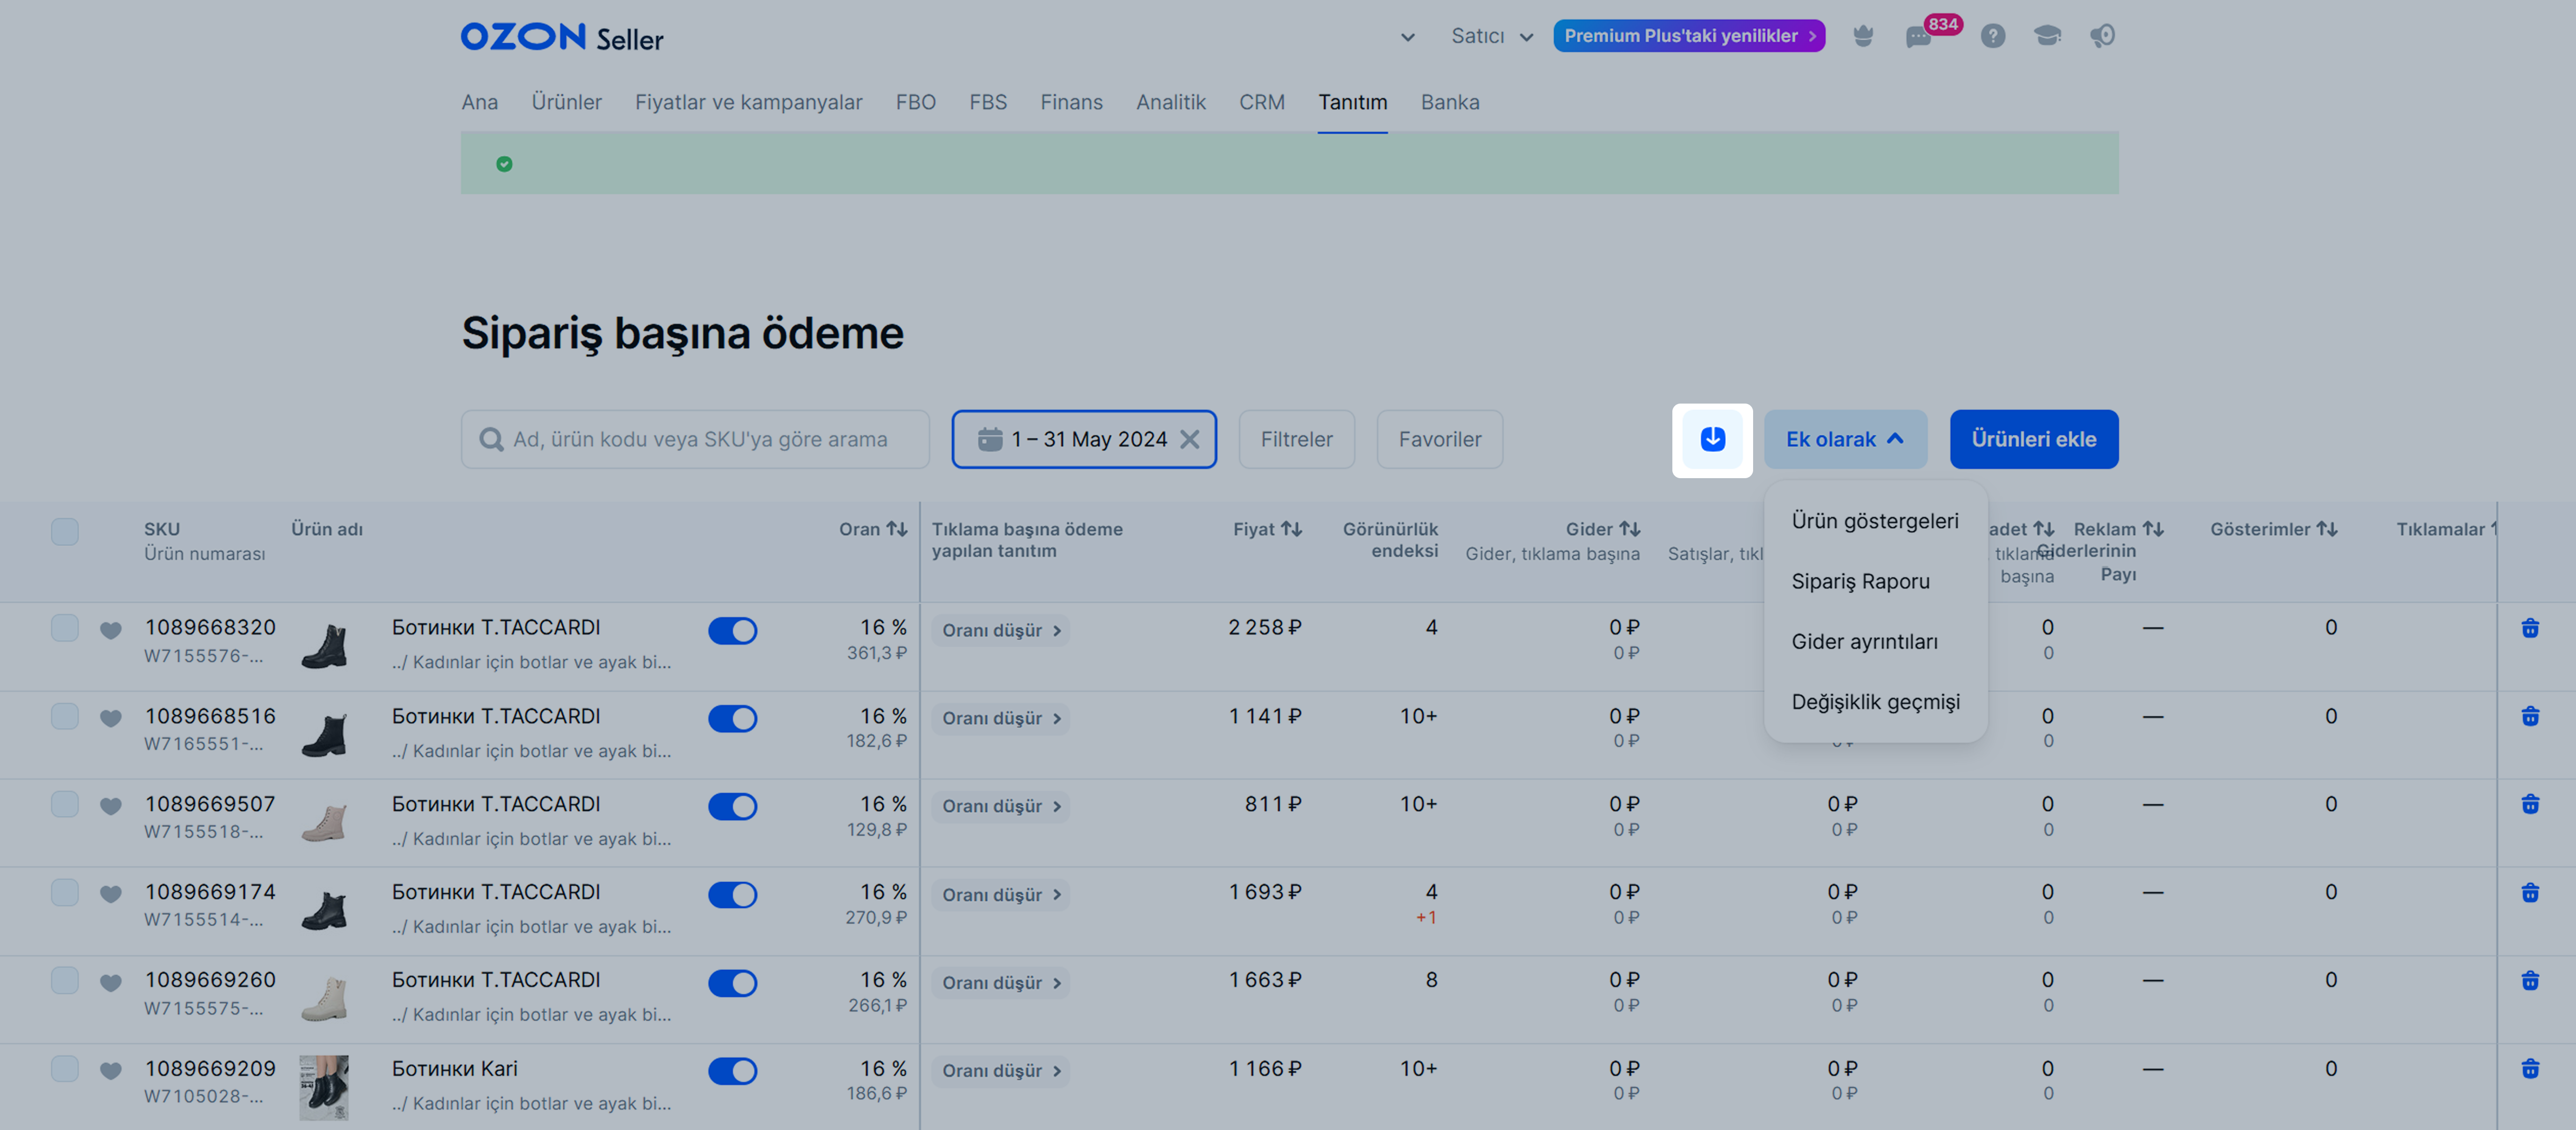Favorite product 1089669260 with heart icon
The height and width of the screenshot is (1130, 2576).
(111, 982)
